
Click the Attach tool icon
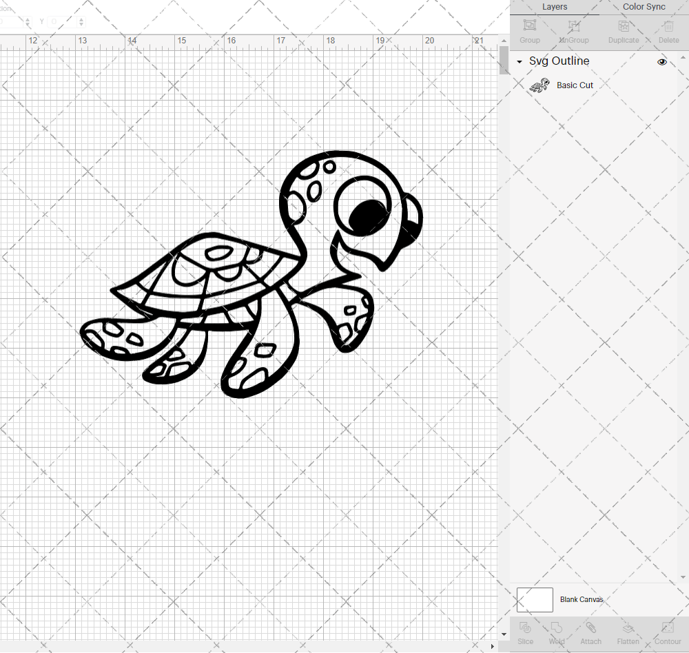tap(590, 627)
